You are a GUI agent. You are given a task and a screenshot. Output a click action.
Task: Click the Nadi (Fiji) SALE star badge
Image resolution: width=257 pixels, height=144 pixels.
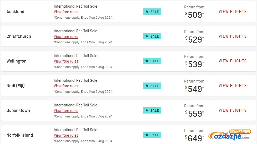[x=152, y=86]
